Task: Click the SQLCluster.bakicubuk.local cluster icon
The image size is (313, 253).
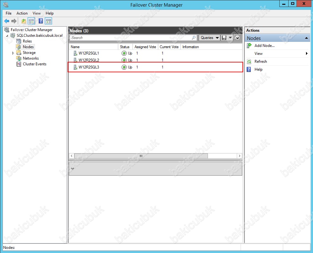Action: click(13, 36)
